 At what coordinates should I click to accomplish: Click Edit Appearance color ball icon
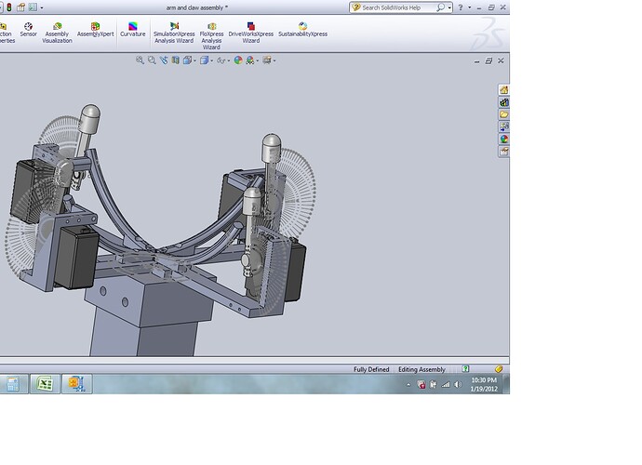pyautogui.click(x=238, y=60)
